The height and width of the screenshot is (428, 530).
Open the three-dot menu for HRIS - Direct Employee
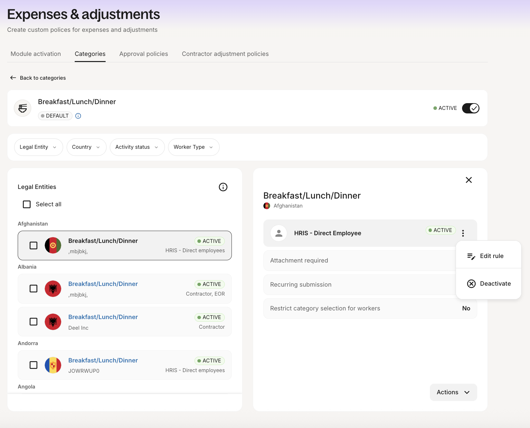coord(463,233)
